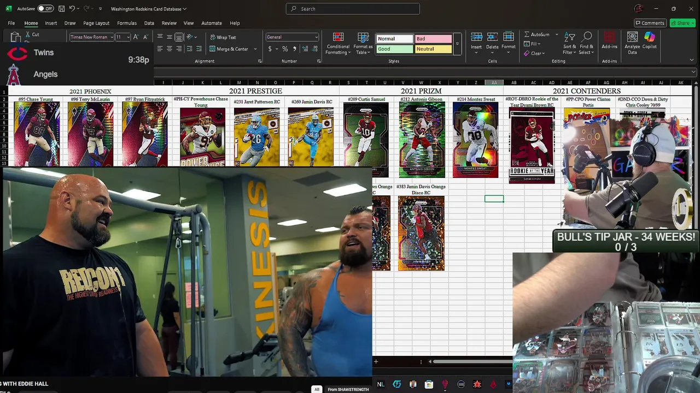700x393 pixels.
Task: Click the Save icon in title bar
Action: click(x=61, y=9)
